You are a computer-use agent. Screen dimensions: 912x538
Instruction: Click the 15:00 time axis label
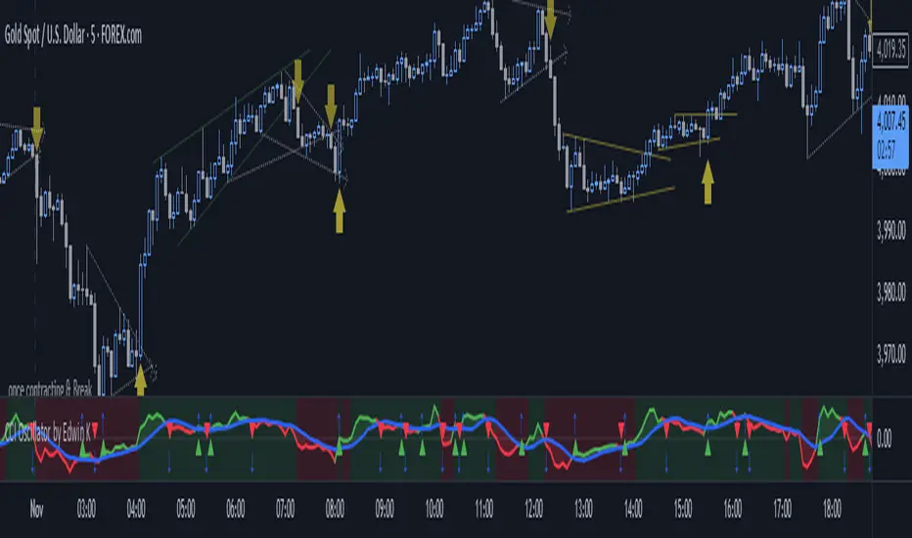point(683,510)
